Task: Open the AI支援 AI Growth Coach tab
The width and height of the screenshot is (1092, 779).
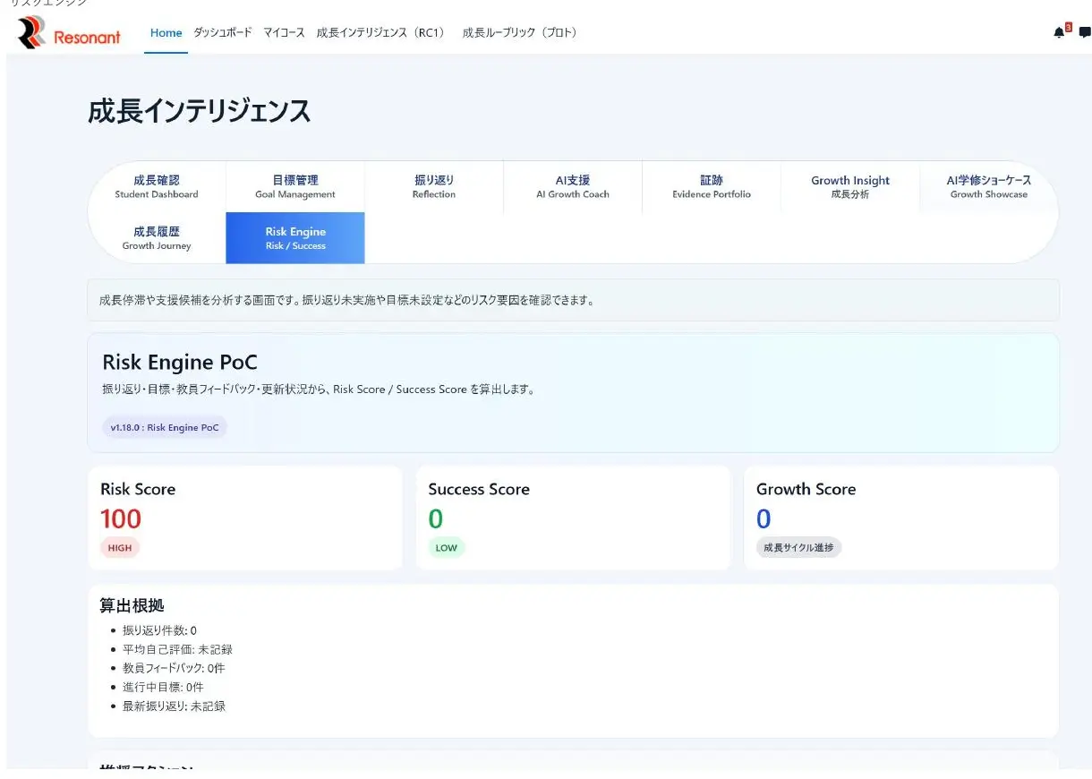Action: point(573,186)
